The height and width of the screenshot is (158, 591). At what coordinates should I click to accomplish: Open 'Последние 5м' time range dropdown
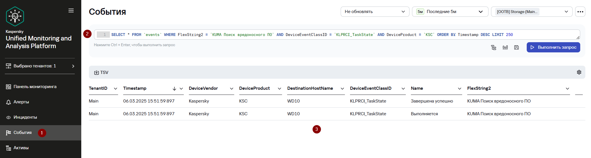pos(450,12)
